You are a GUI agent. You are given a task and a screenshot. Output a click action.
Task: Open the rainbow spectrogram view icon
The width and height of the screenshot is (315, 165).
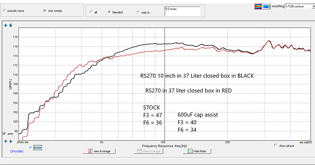point(258,6)
